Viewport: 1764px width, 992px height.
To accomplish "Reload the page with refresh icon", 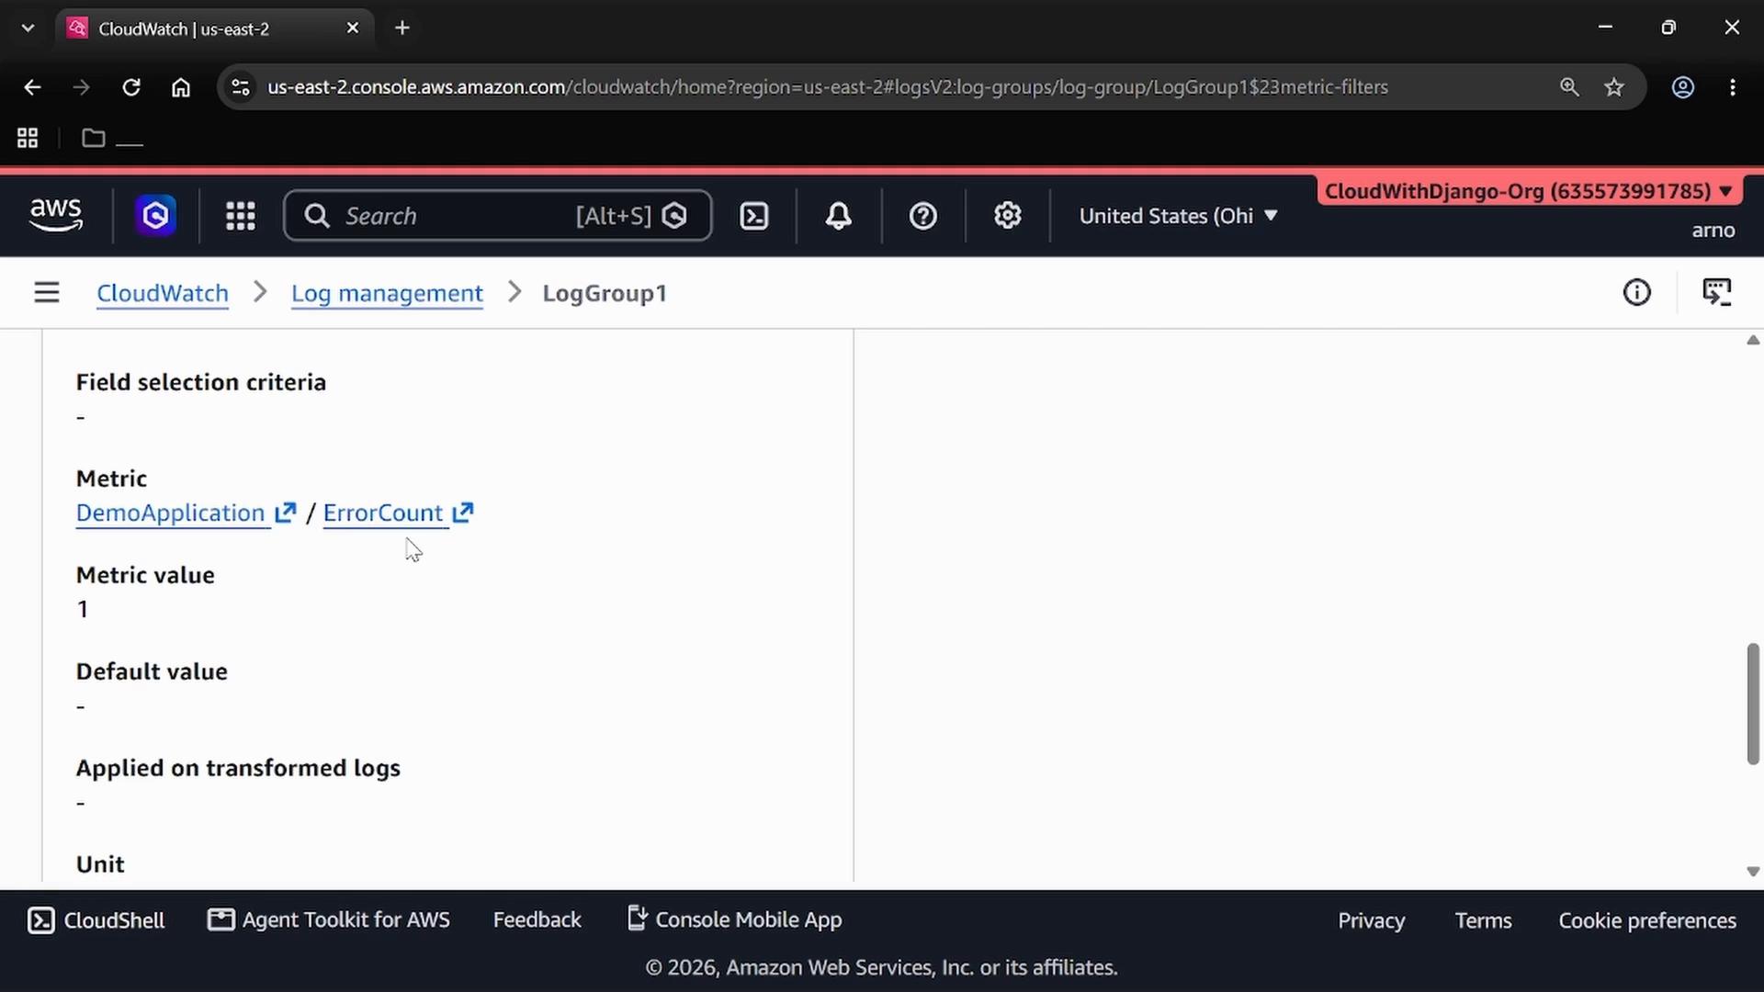I will 131,87.
